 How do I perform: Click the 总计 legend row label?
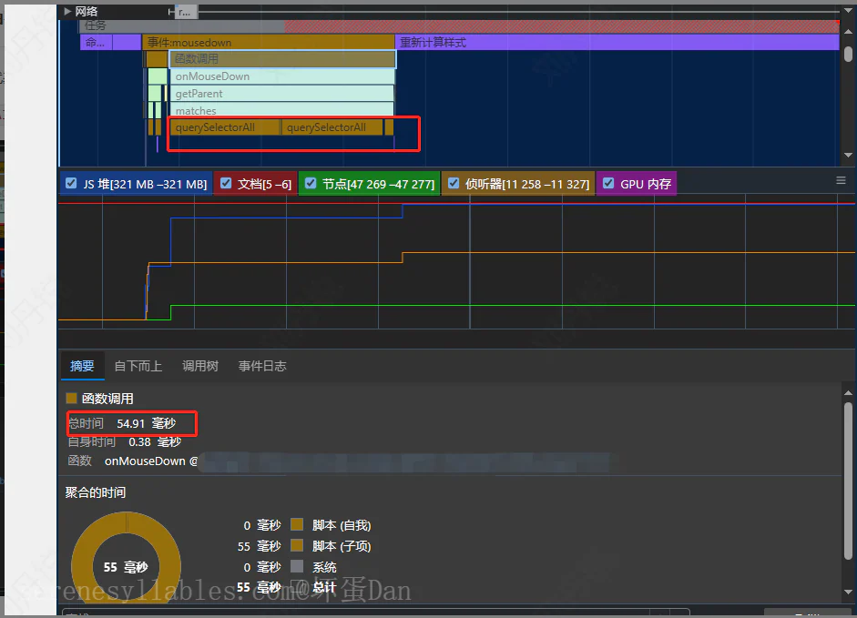coord(324,587)
